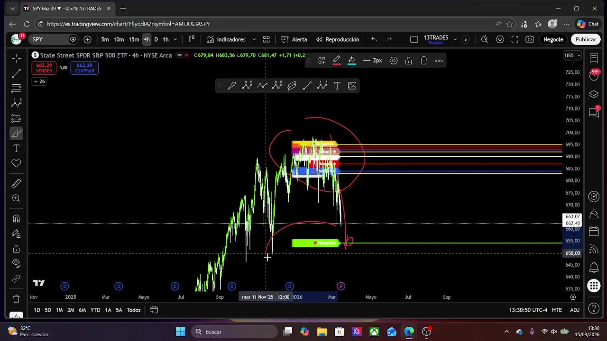
Task: Hide all drawings with eye icon
Action: (16, 263)
